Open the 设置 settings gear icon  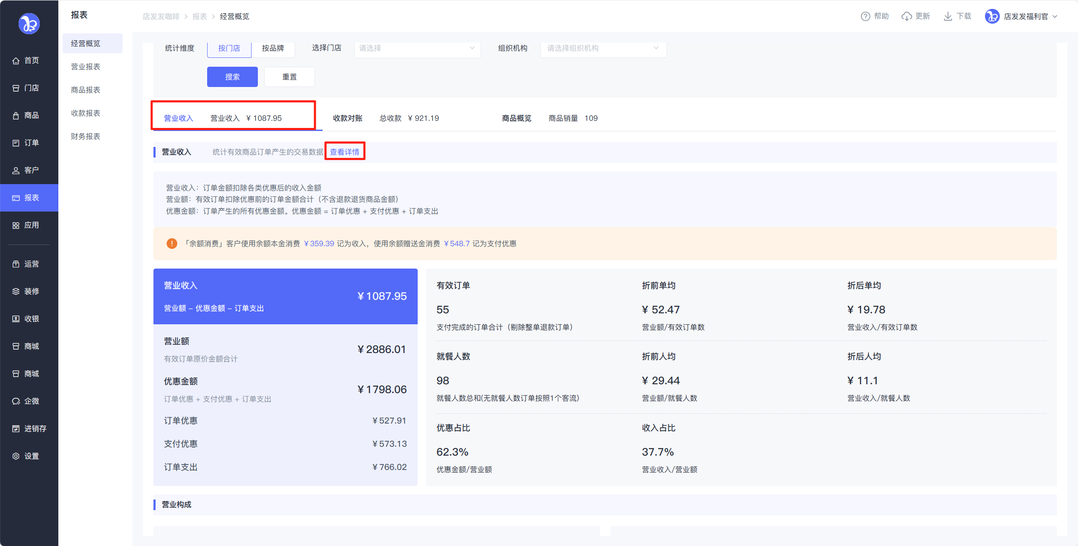16,456
